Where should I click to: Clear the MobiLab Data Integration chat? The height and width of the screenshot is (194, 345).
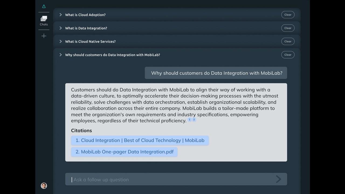288,55
